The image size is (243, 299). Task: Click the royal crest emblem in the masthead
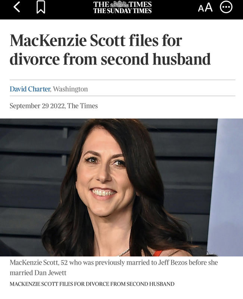tap(119, 4)
